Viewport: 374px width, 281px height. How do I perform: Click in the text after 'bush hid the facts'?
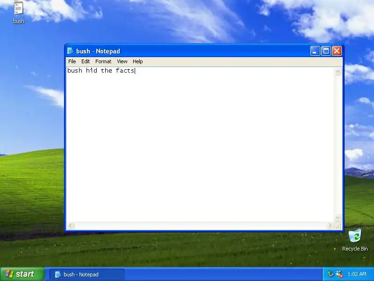(x=135, y=71)
